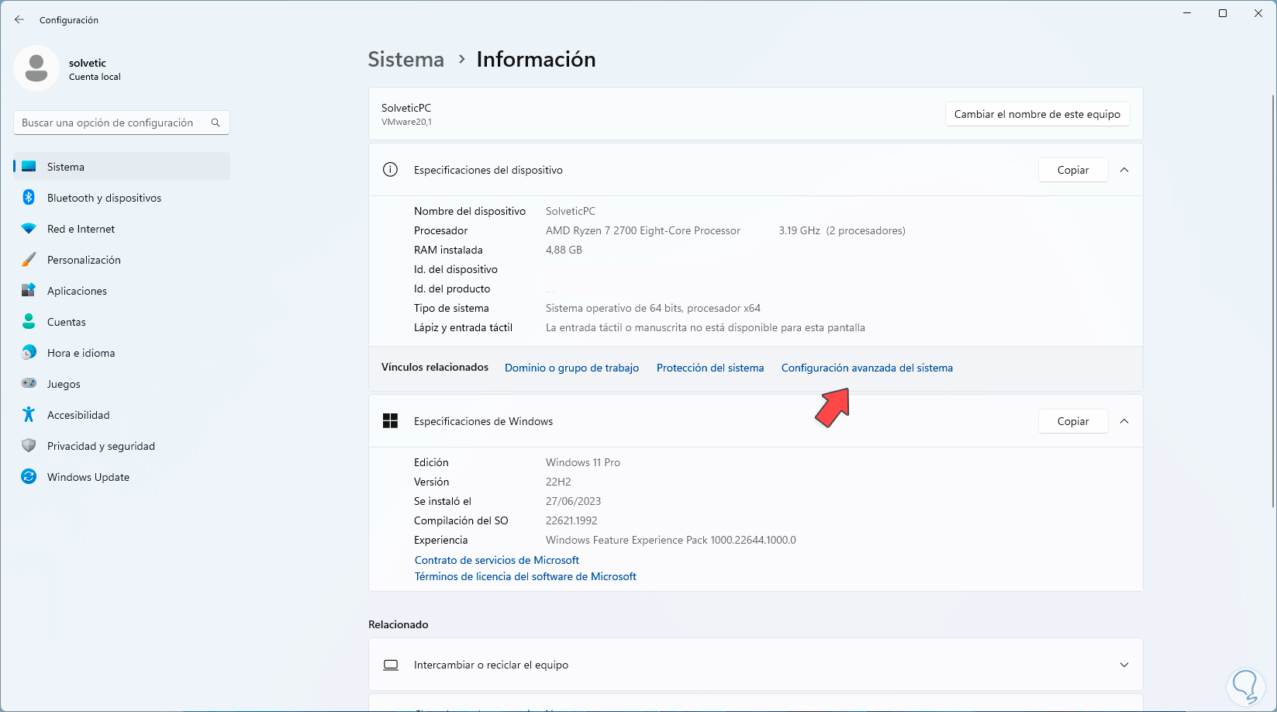Click the Juegos gamepad icon
The width and height of the screenshot is (1277, 712).
pos(29,383)
